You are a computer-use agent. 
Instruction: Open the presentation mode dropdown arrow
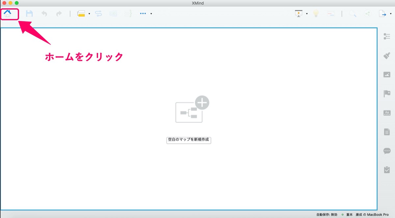[307, 14]
